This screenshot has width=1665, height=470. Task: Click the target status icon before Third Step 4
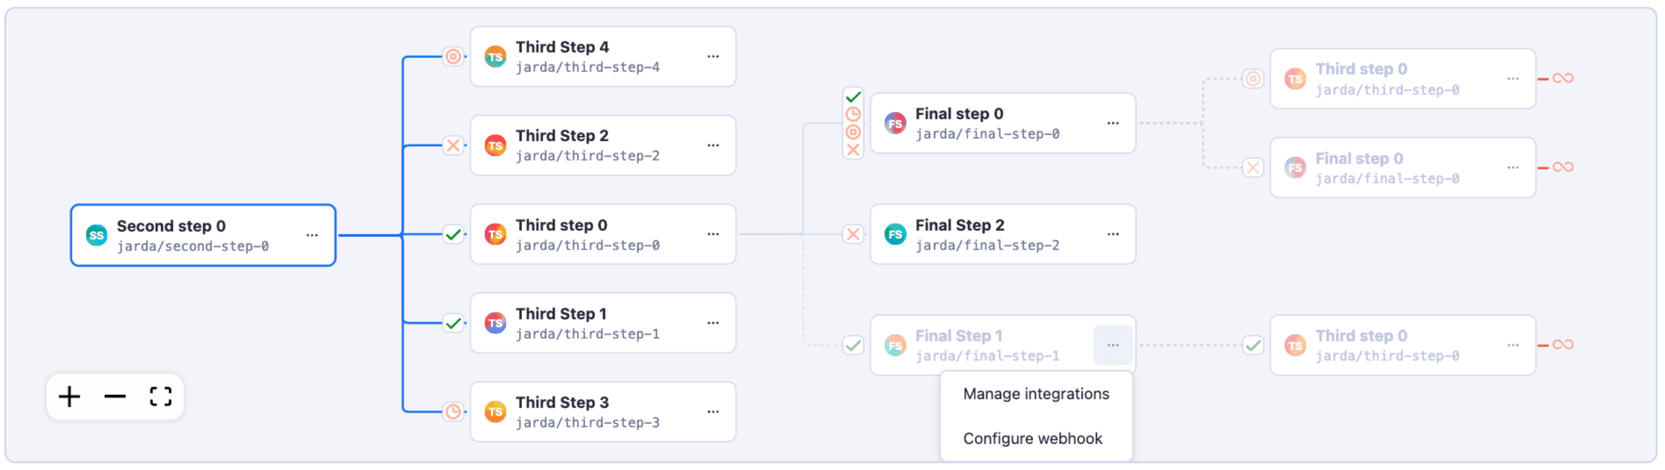pos(454,57)
